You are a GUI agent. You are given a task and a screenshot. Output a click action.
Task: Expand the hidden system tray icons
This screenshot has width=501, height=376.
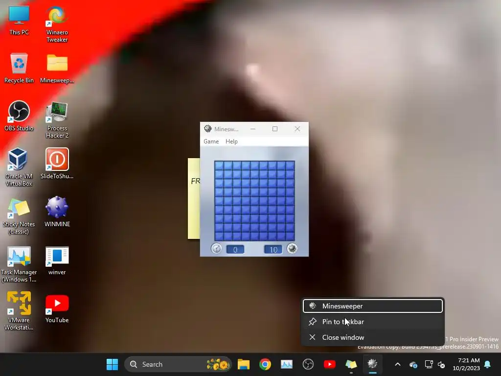(x=398, y=364)
